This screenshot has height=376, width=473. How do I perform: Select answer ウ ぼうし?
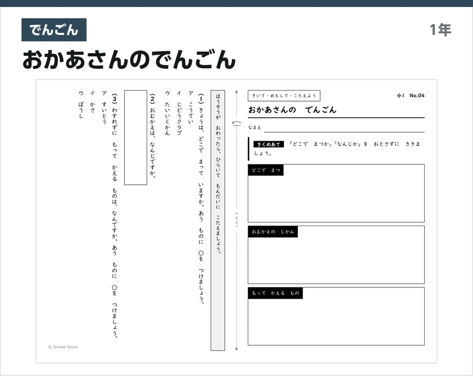(81, 104)
